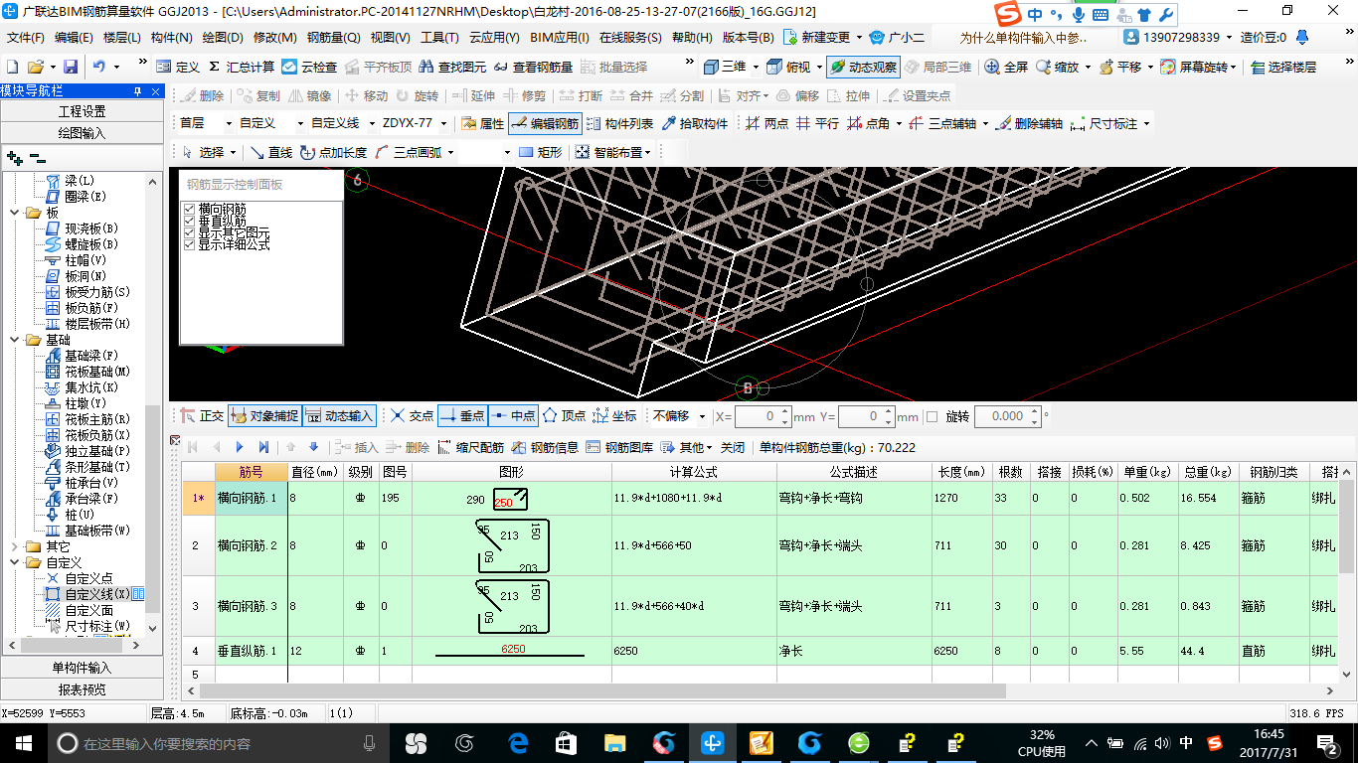The width and height of the screenshot is (1358, 763).
Task: Select the 直线 line drawing tool
Action: pyautogui.click(x=270, y=152)
